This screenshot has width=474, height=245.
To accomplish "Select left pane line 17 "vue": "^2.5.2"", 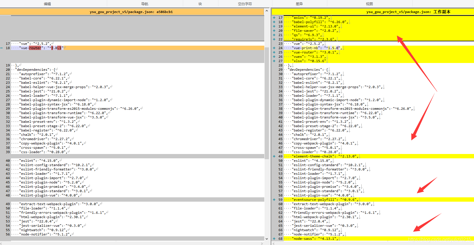I will [x=137, y=44].
